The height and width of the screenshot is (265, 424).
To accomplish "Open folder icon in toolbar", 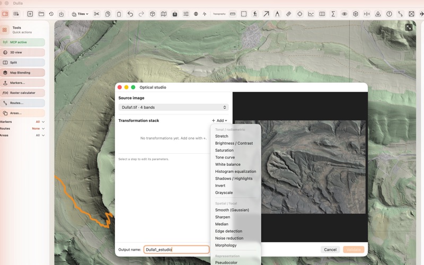I will [41, 14].
